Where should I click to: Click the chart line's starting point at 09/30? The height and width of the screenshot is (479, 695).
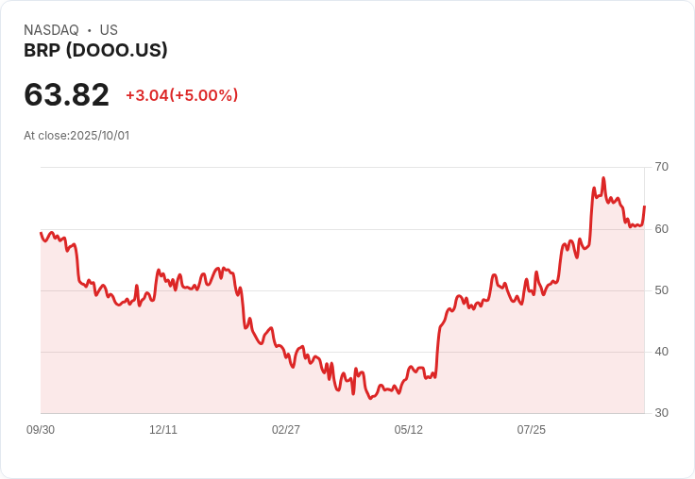pyautogui.click(x=41, y=233)
